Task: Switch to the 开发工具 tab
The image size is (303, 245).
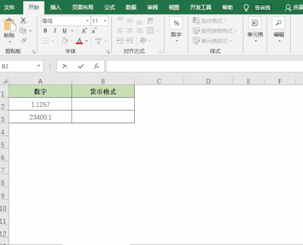Action: click(x=201, y=7)
